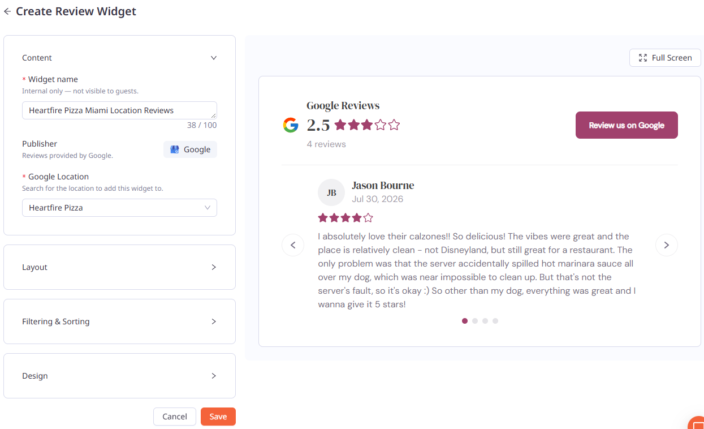Screen dimensions: 704x429
Task: Click the Google publisher badge
Action: [x=190, y=149]
